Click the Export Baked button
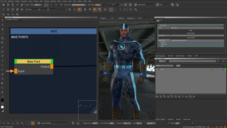Image resolution: width=227 pixels, height=128 pixels. pyautogui.click(x=191, y=38)
